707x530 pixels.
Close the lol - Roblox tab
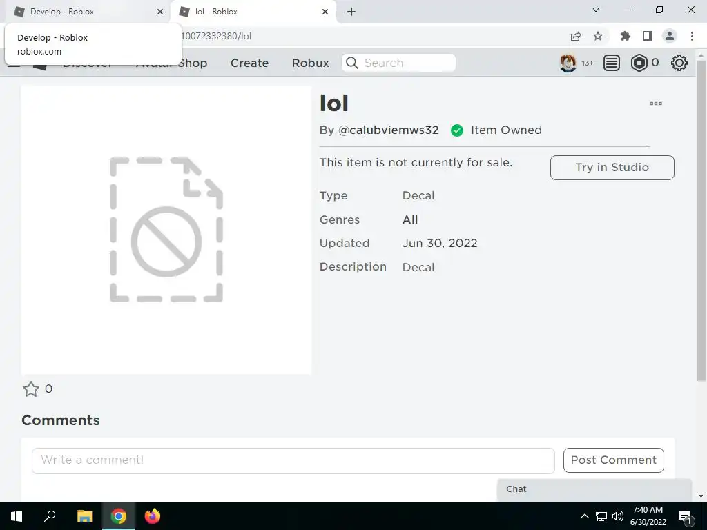[325, 12]
